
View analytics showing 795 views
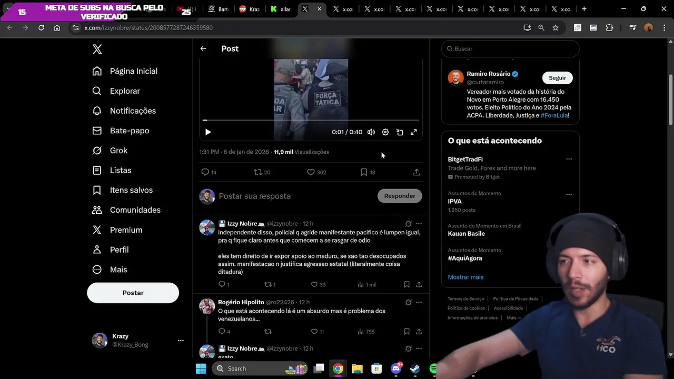(x=366, y=332)
